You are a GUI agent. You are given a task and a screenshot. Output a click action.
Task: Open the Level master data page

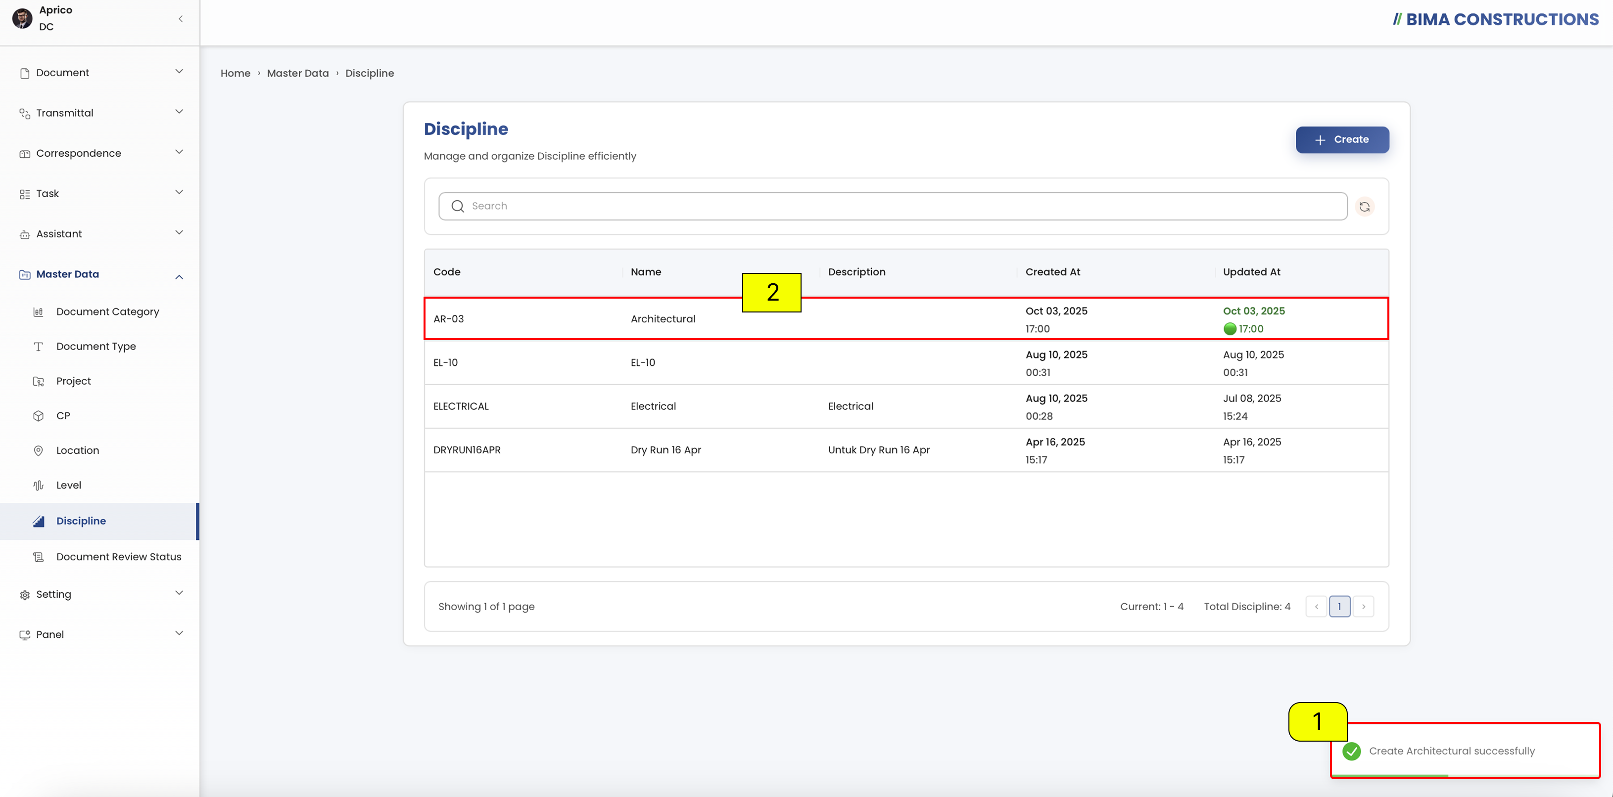(x=69, y=486)
